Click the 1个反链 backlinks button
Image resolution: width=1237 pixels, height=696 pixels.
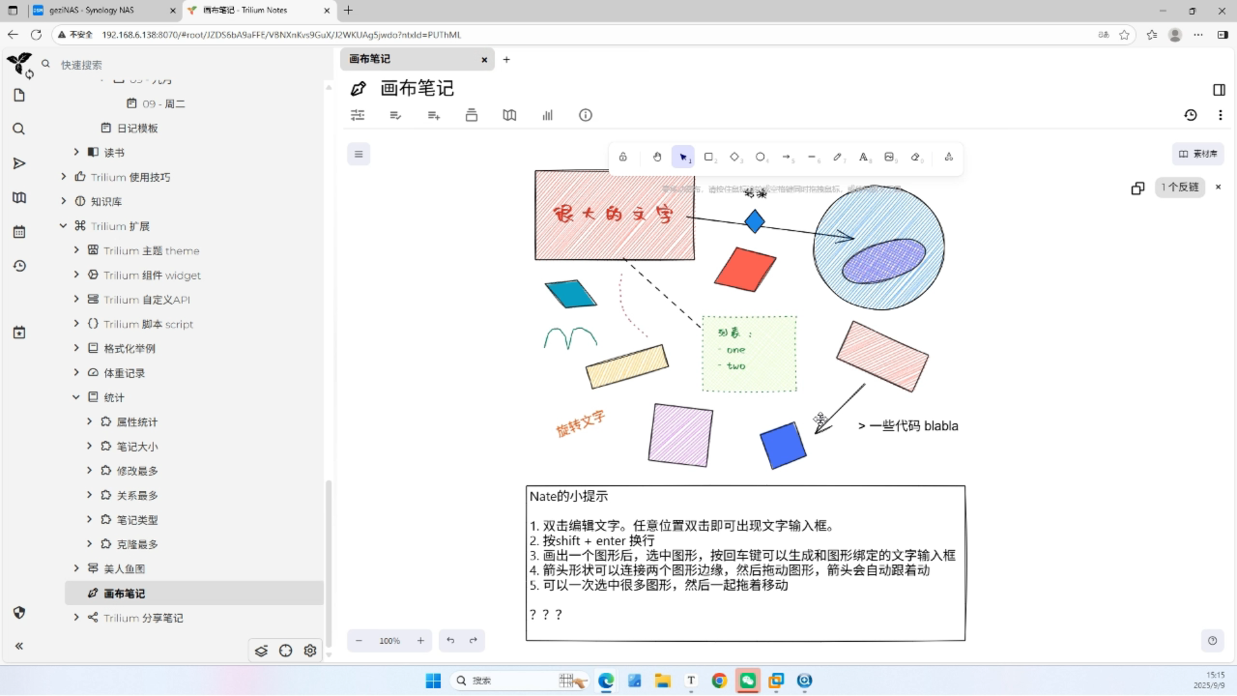[x=1180, y=187]
